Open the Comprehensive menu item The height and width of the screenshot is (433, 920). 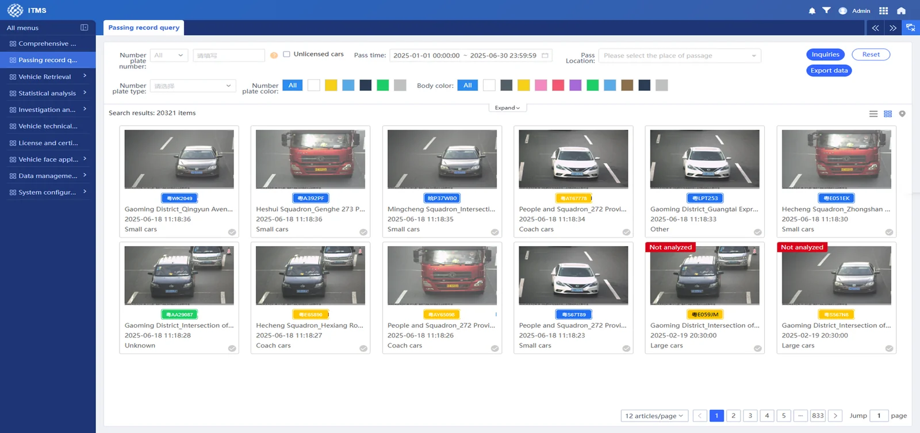point(48,44)
